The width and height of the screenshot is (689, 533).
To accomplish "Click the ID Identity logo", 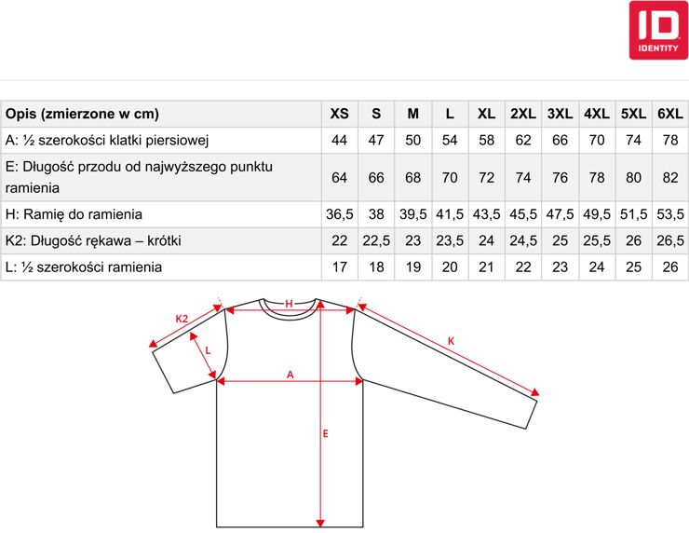I will tap(658, 30).
